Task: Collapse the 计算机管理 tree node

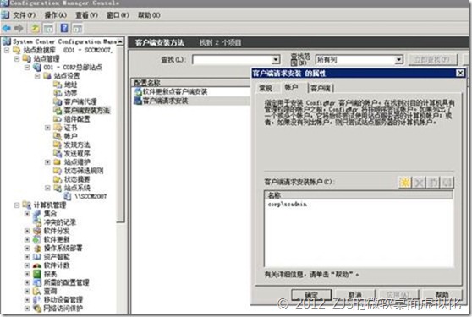Action: click(x=17, y=205)
